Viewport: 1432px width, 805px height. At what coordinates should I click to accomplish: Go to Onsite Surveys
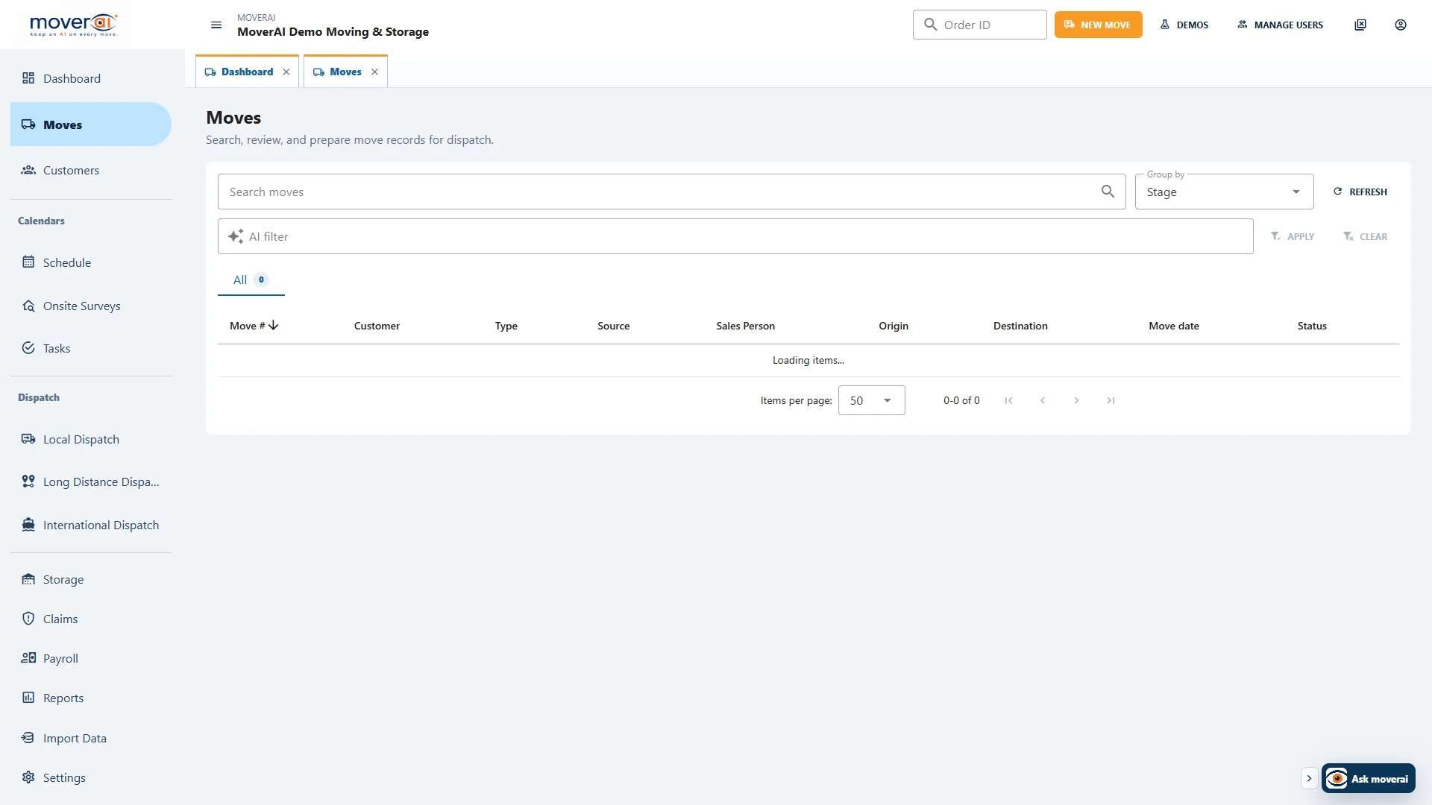click(x=91, y=306)
